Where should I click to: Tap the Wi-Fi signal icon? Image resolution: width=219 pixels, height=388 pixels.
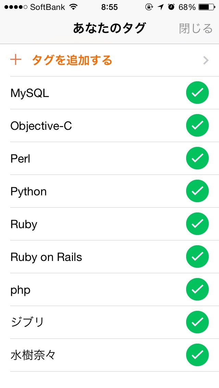[74, 7]
